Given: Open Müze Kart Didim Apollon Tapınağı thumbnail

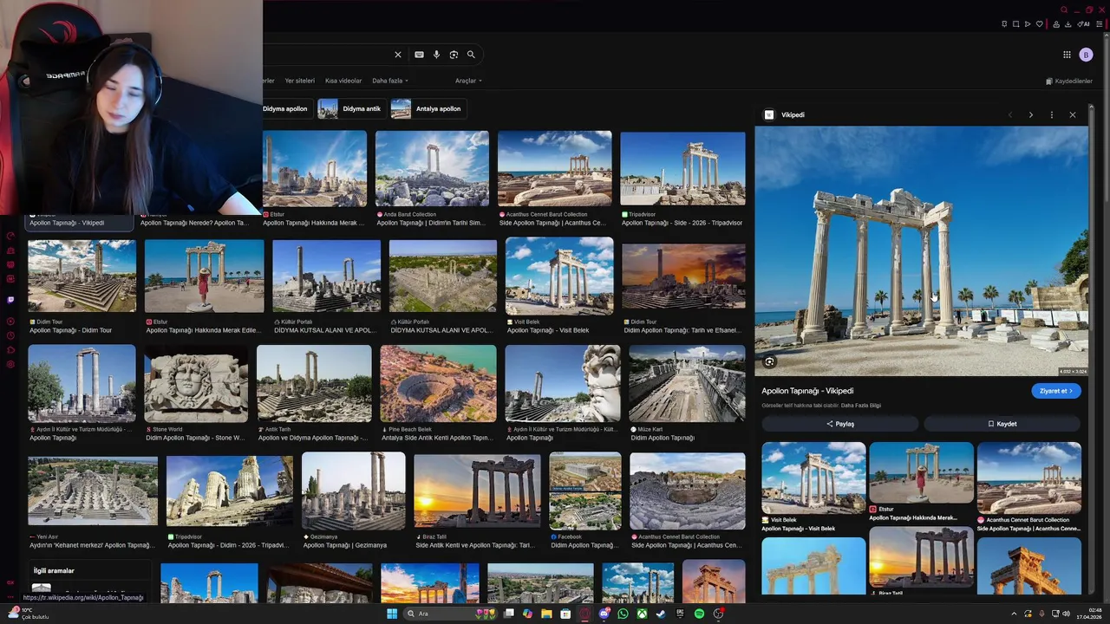Looking at the screenshot, I should click(687, 383).
